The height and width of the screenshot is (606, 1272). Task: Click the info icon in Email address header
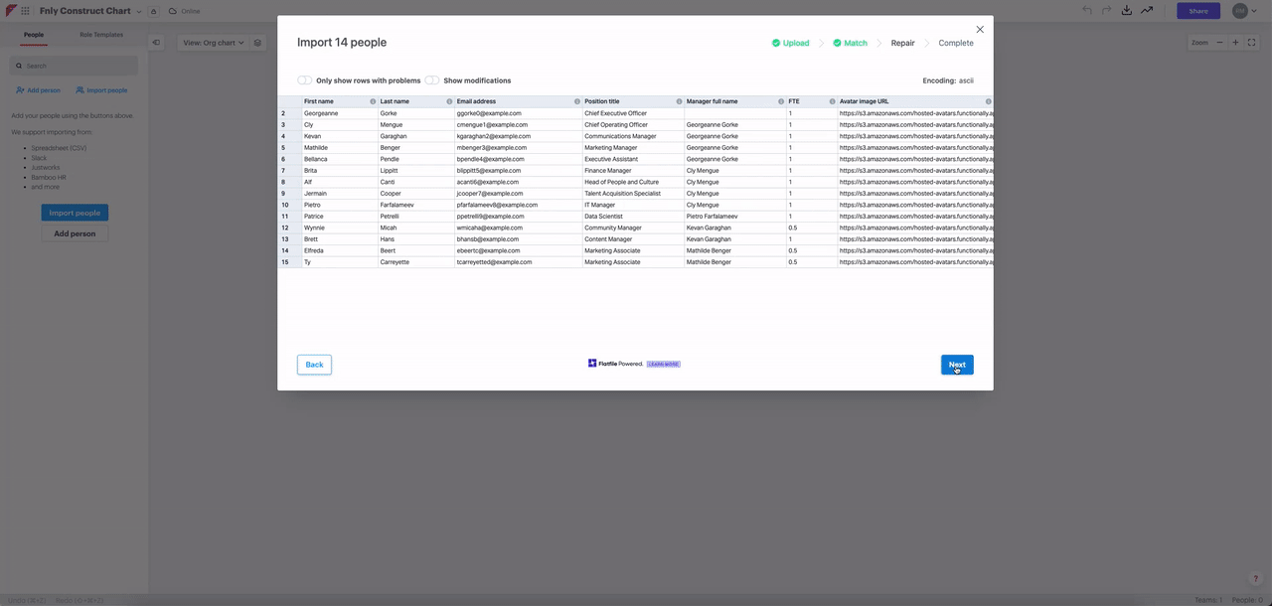point(577,101)
